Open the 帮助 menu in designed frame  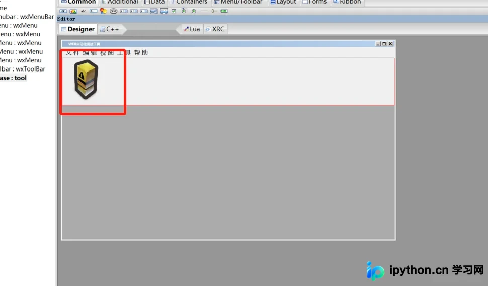click(x=141, y=53)
